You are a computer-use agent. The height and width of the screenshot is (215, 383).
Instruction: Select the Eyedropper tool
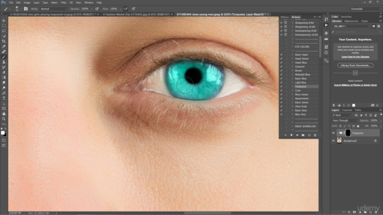click(x=4, y=47)
